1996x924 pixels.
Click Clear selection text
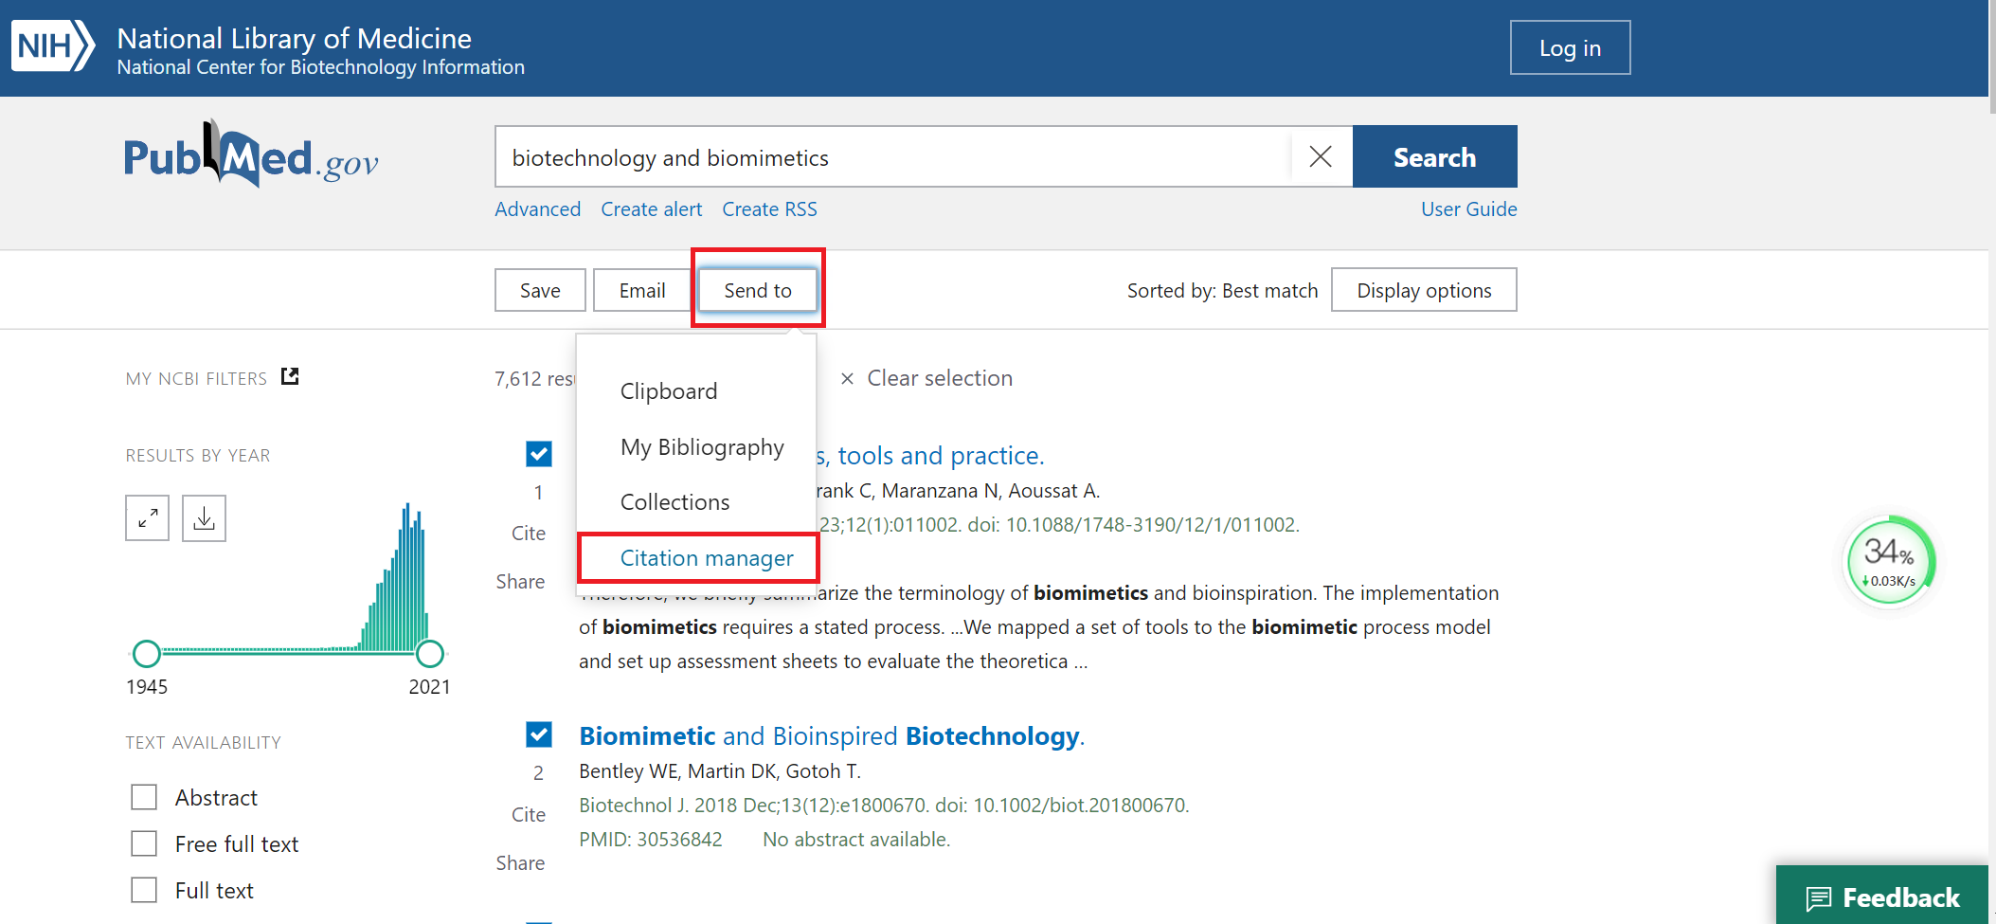[x=940, y=378]
